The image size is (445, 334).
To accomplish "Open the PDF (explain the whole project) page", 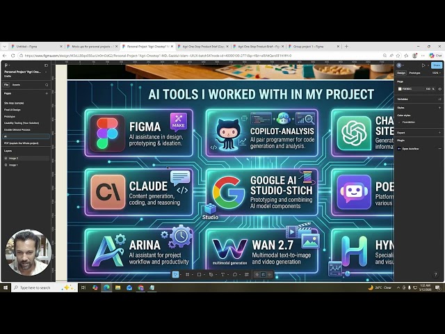I will (22, 143).
